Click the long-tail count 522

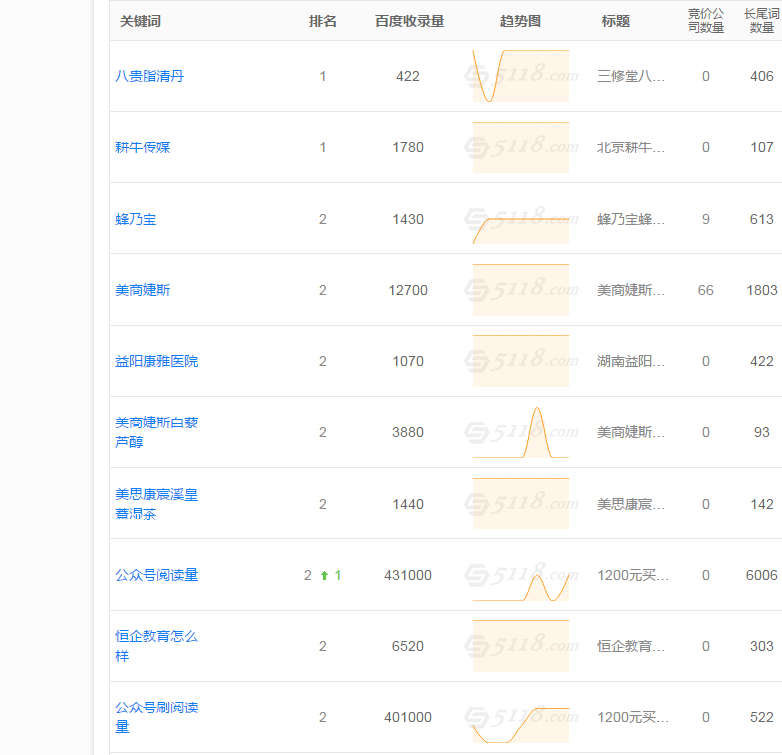pos(761,717)
